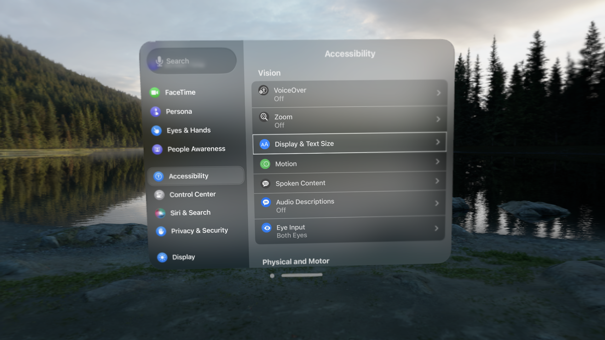This screenshot has height=340, width=605.
Task: Click the microphone icon in the search bar
Action: 159,61
